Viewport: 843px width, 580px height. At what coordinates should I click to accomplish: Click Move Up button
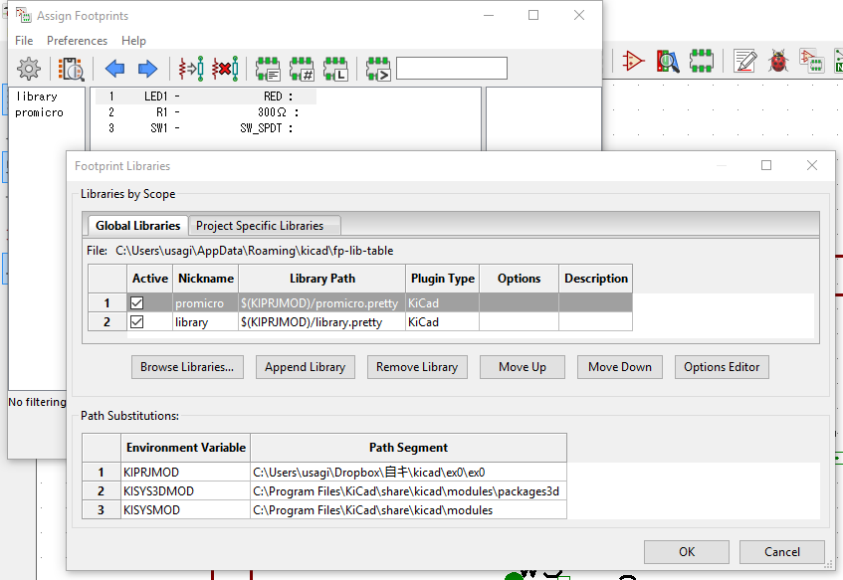[523, 367]
